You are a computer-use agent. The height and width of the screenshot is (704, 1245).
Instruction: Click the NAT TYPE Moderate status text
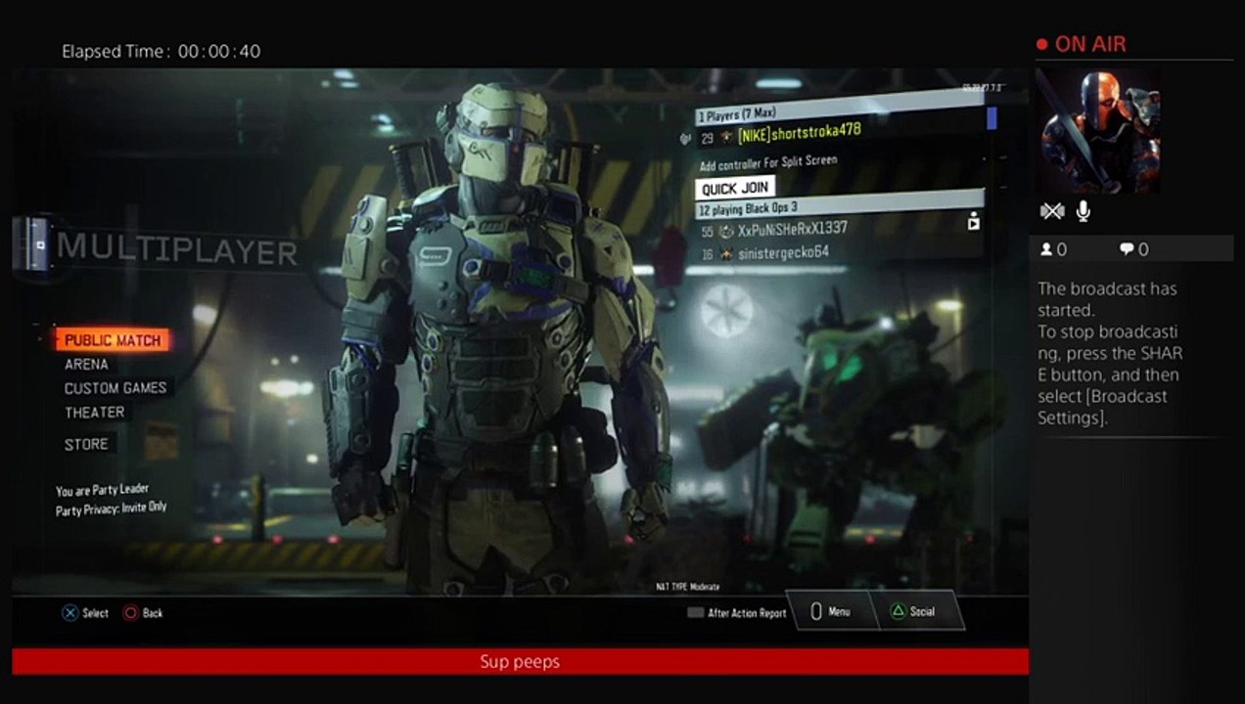[687, 587]
